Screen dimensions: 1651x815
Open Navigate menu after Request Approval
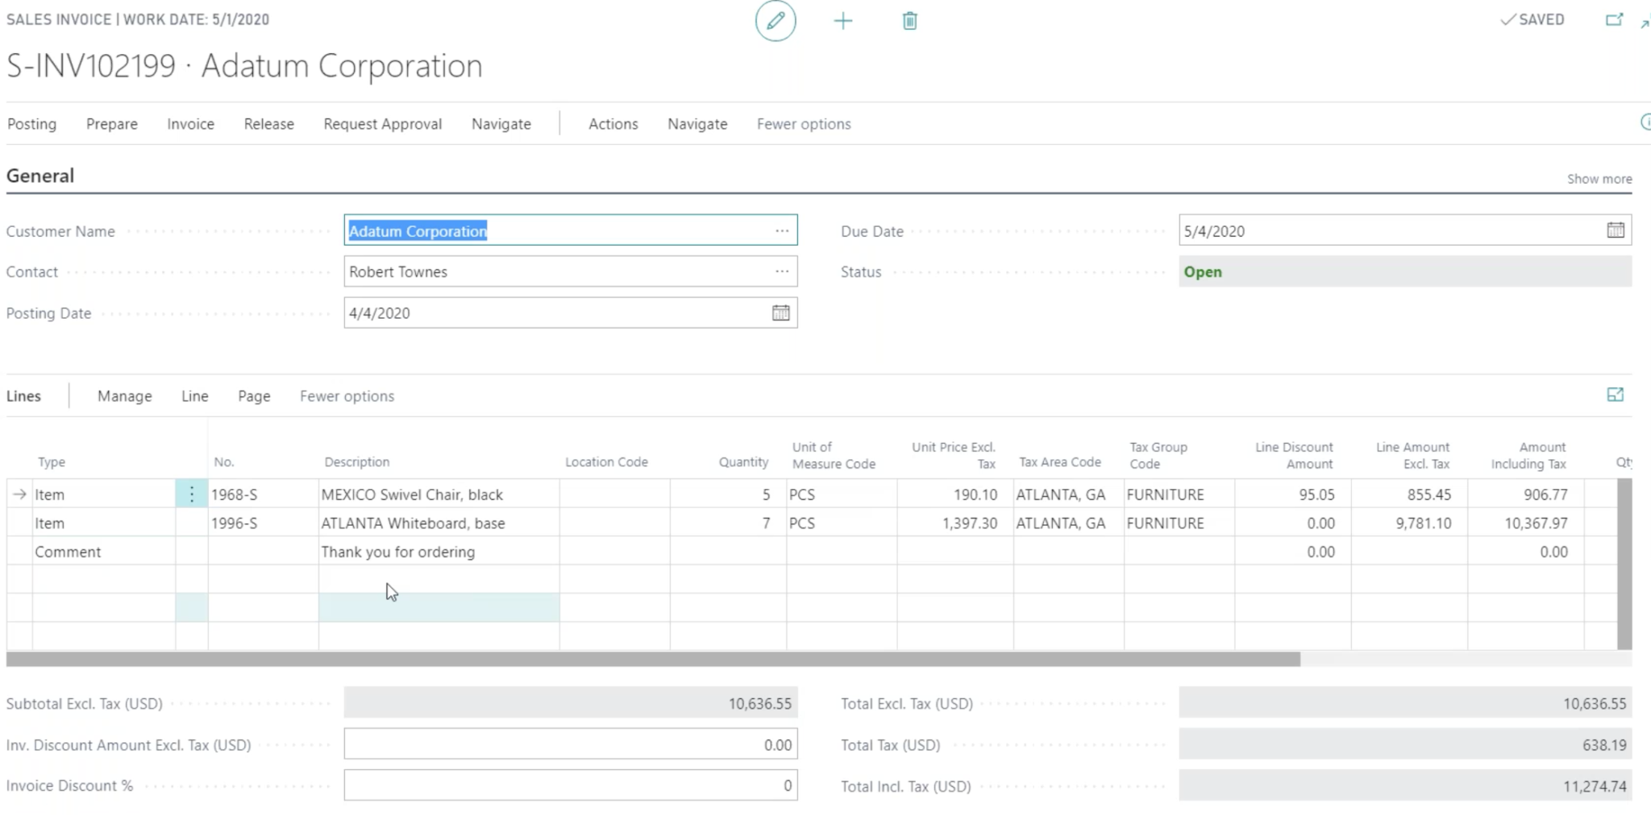501,124
